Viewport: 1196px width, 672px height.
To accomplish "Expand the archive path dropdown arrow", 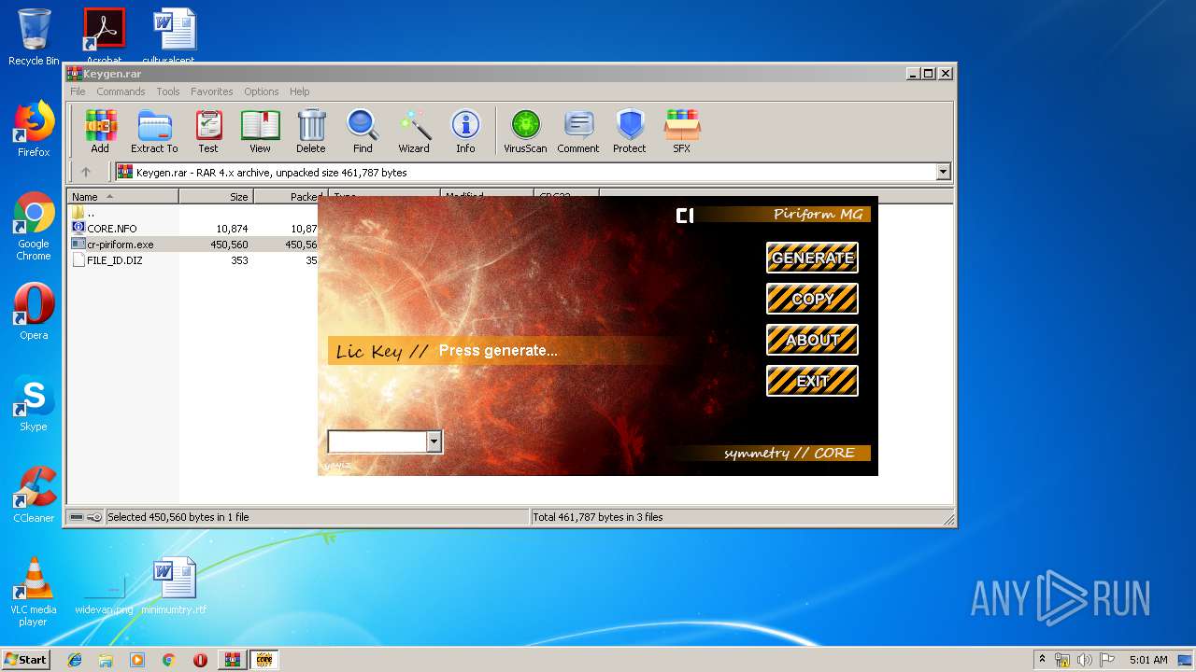I will pyautogui.click(x=943, y=172).
